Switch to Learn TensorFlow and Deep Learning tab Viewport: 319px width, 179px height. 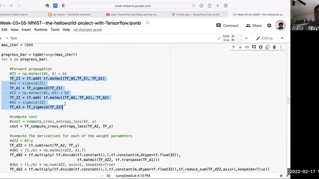coord(132,14)
